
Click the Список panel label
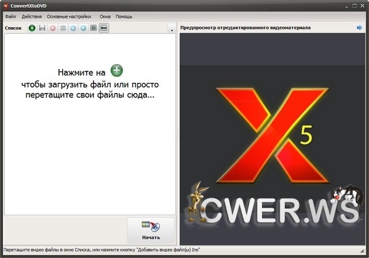pyautogui.click(x=13, y=28)
